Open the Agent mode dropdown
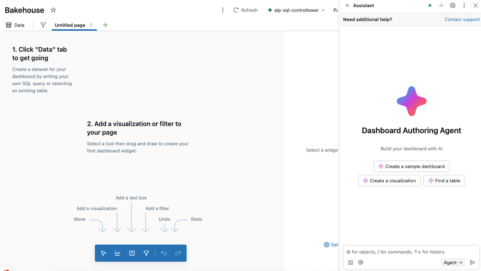481x271 pixels. click(453, 262)
